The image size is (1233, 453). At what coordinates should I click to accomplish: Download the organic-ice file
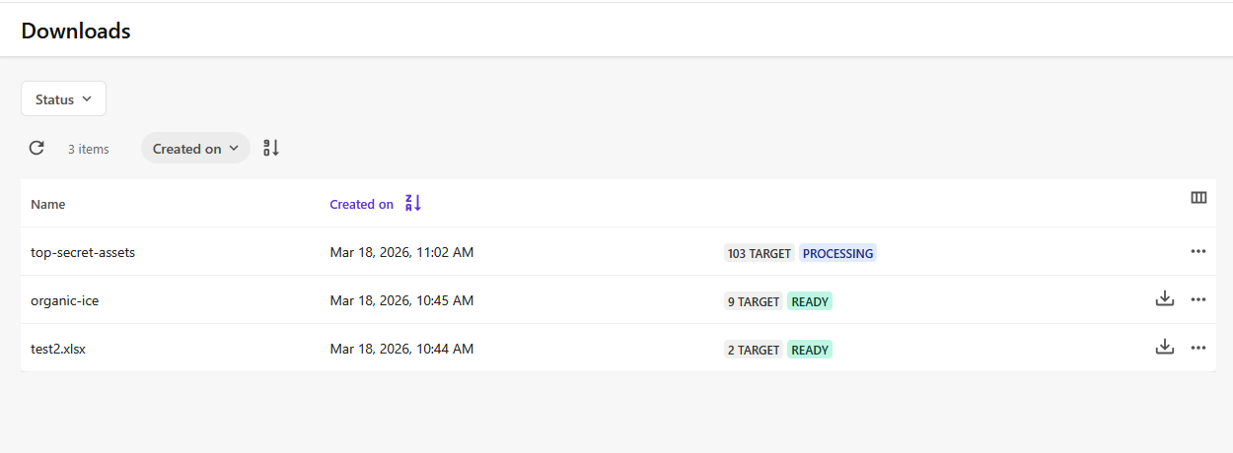pos(1164,298)
